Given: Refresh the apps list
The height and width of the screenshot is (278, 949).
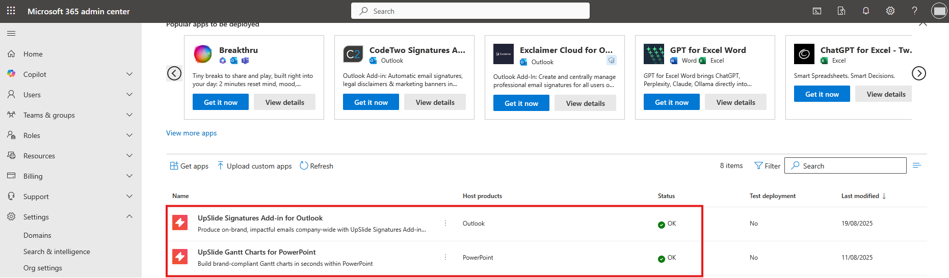Looking at the screenshot, I should (x=317, y=166).
